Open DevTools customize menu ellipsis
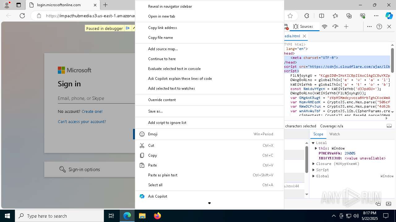Viewport: 396px width, 222px height. pyautogui.click(x=369, y=27)
